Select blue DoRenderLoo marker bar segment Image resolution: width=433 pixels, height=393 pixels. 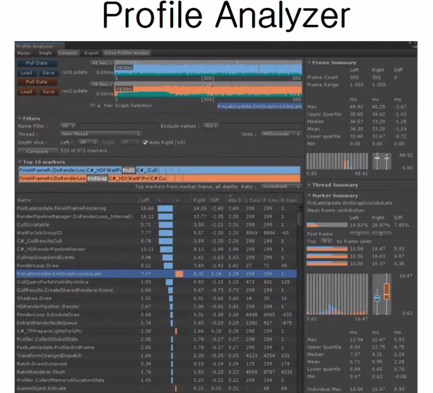[x=69, y=171]
